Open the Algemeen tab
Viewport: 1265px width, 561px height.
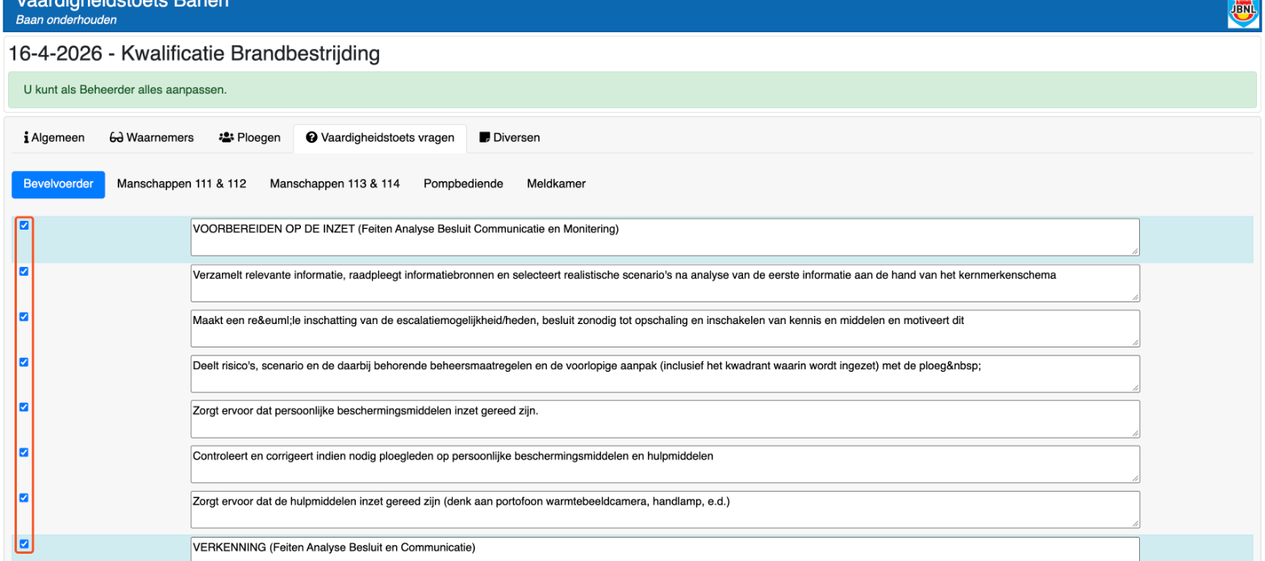(54, 138)
